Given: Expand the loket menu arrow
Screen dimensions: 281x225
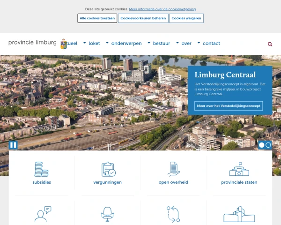Looking at the screenshot, I should (x=85, y=43).
